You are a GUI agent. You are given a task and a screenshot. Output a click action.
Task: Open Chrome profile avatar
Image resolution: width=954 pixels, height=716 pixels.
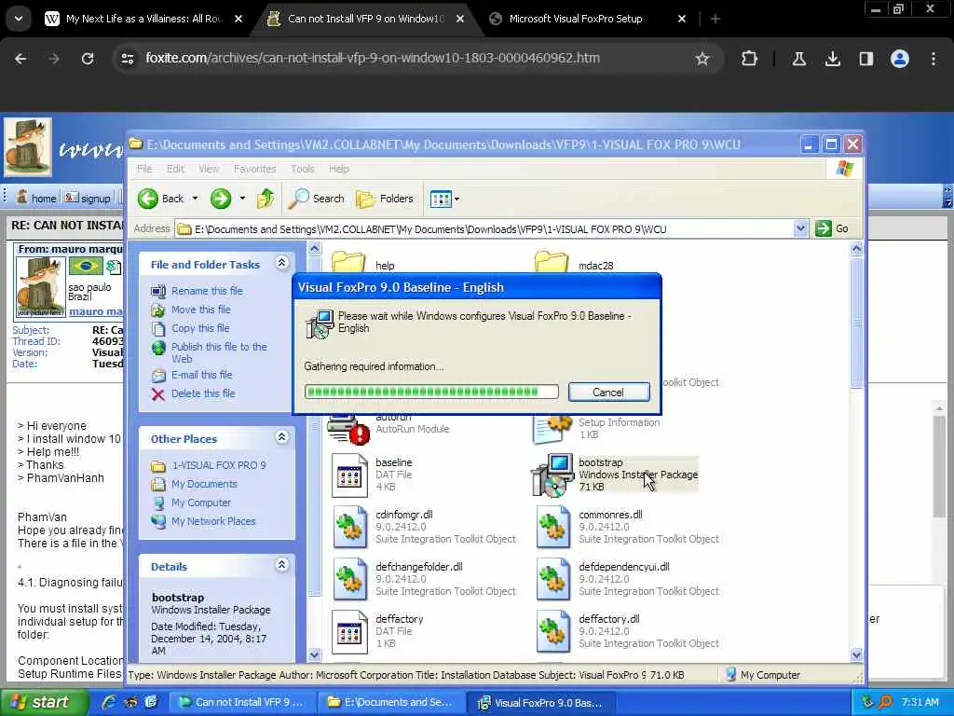click(900, 59)
